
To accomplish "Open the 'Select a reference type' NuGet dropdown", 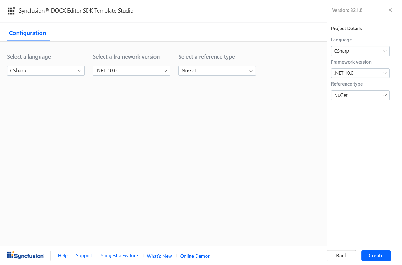I will pyautogui.click(x=217, y=71).
